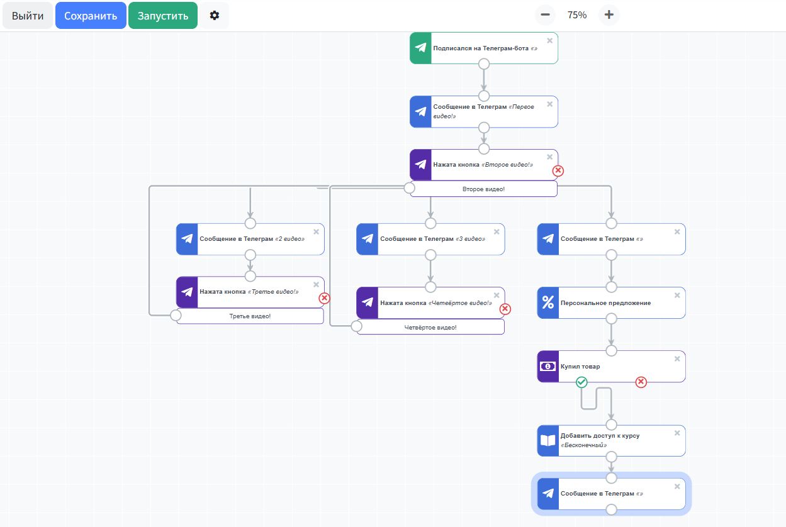Click the money icon on Купил товар
786x527 pixels.
tap(548, 367)
